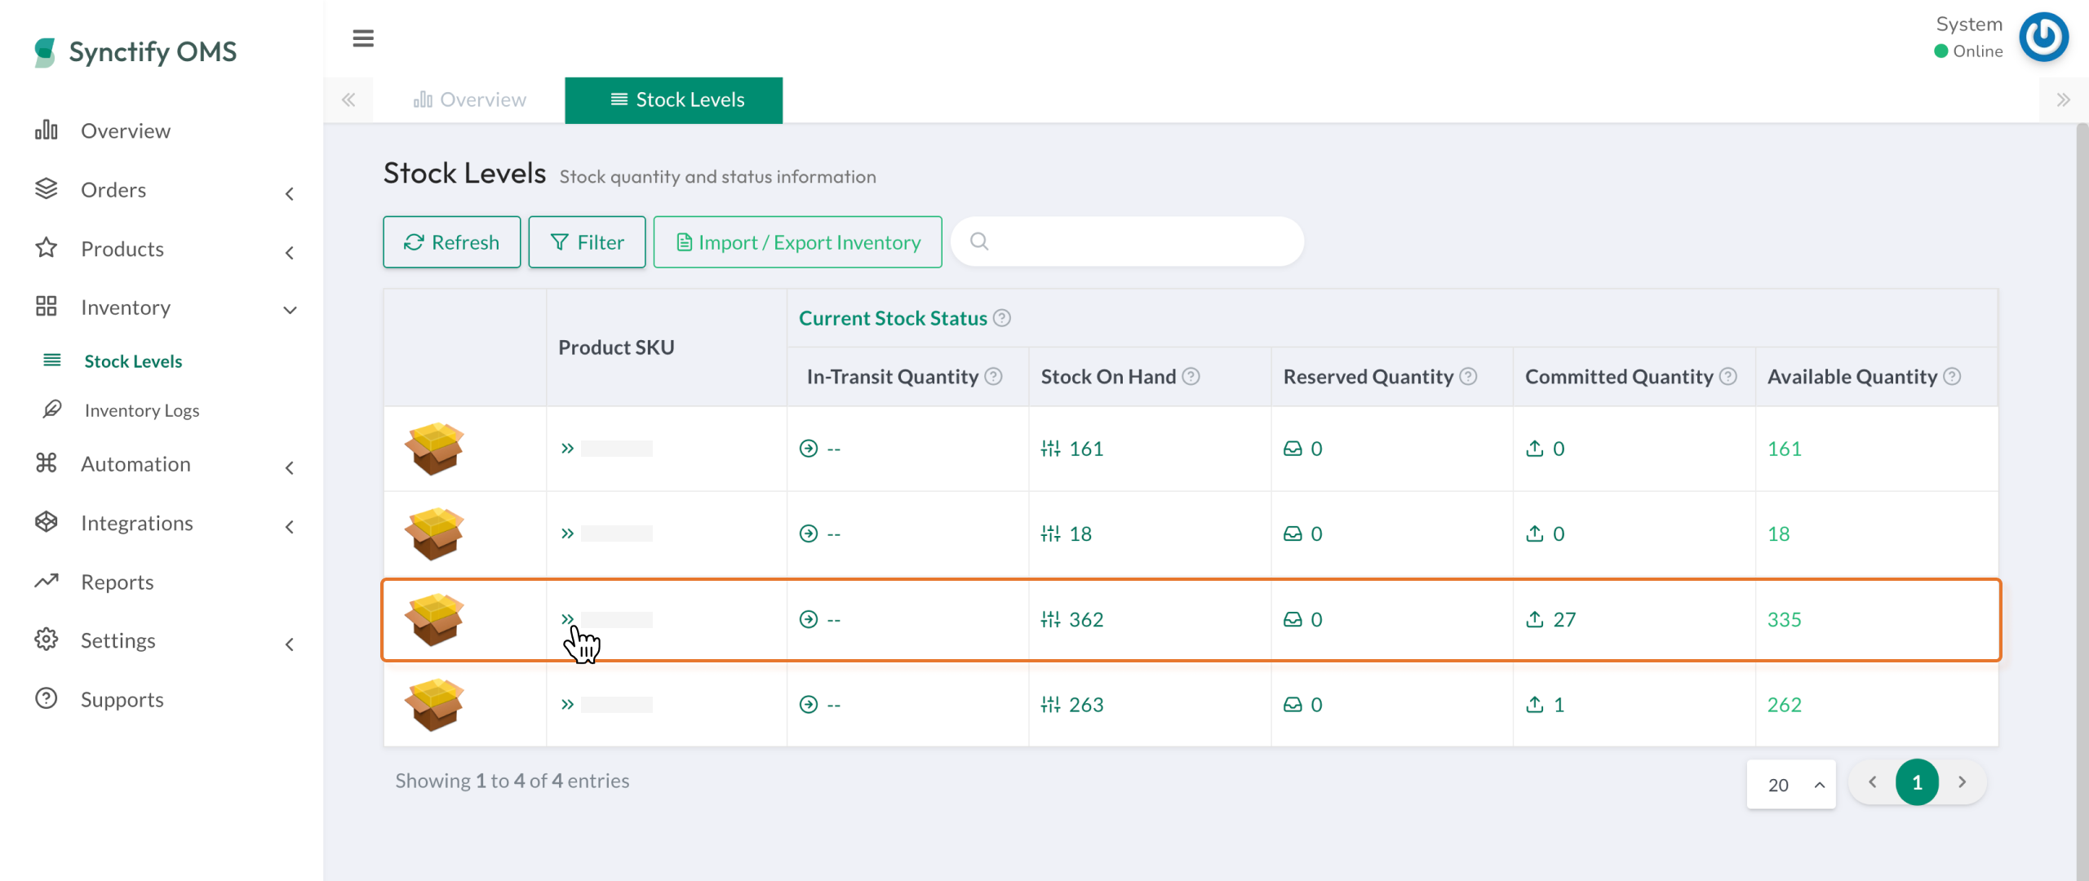Viewport: 2089px width, 881px height.
Task: Expand SKU details in the 263 row
Action: click(567, 704)
